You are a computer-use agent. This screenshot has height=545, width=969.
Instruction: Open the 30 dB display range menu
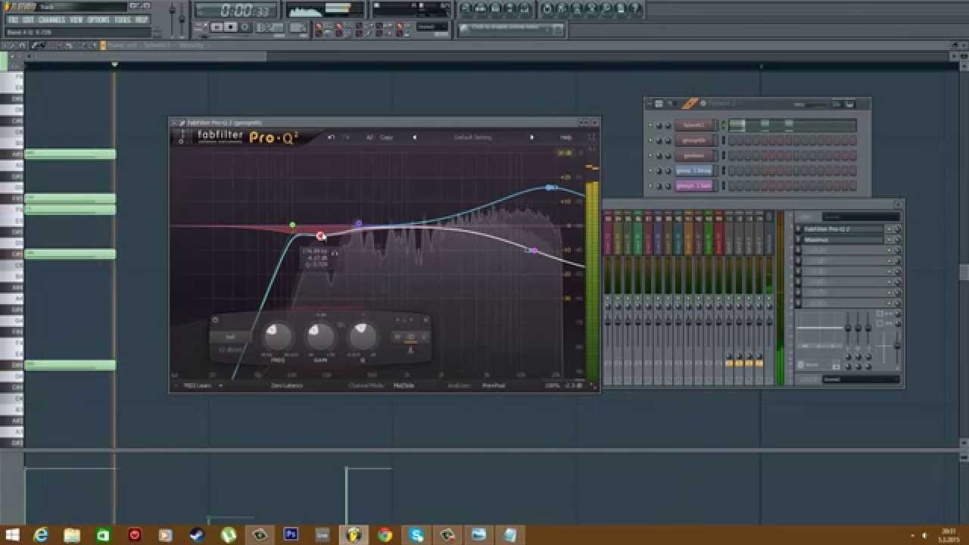click(x=565, y=153)
